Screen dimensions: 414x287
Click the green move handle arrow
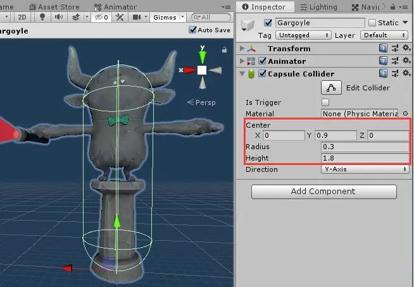point(116,222)
